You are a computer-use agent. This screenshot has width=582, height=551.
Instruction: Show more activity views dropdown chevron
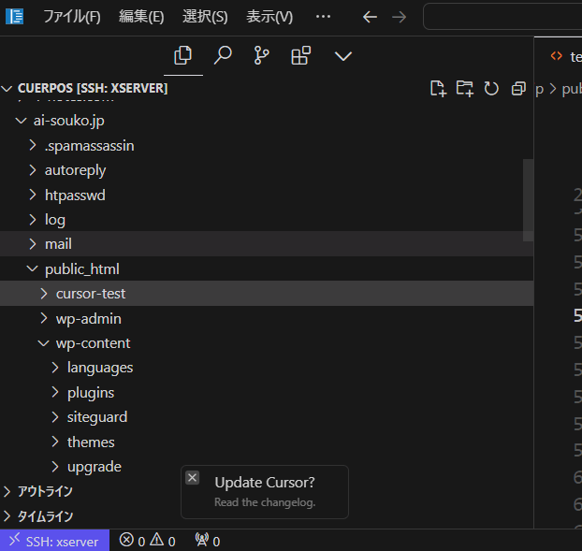point(343,56)
